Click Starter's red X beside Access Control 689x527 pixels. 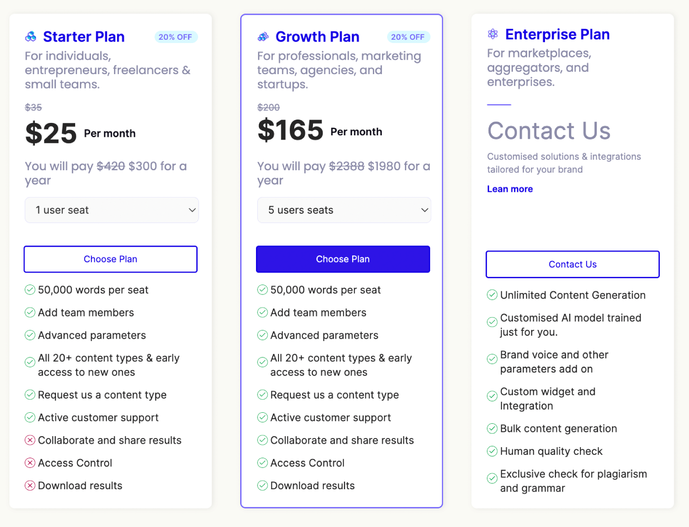pyautogui.click(x=30, y=463)
